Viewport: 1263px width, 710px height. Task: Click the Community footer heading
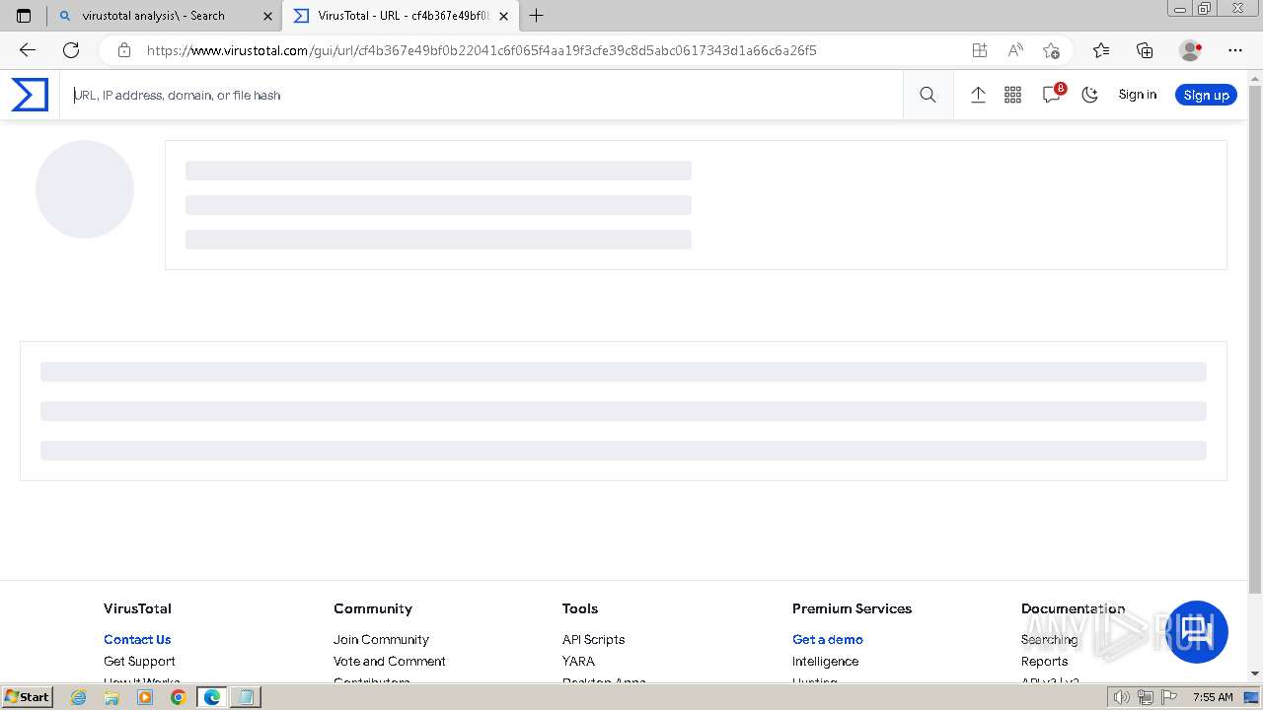pyautogui.click(x=373, y=608)
